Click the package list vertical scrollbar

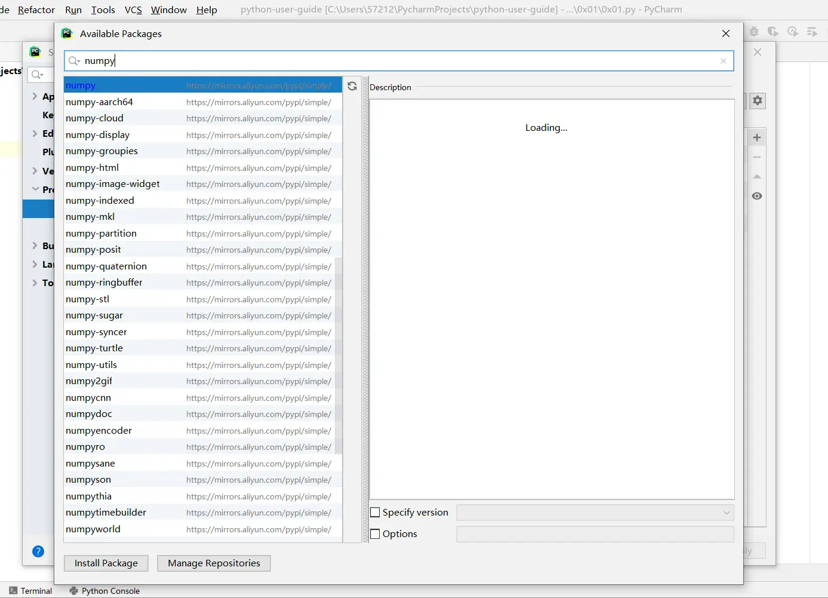pyautogui.click(x=338, y=355)
